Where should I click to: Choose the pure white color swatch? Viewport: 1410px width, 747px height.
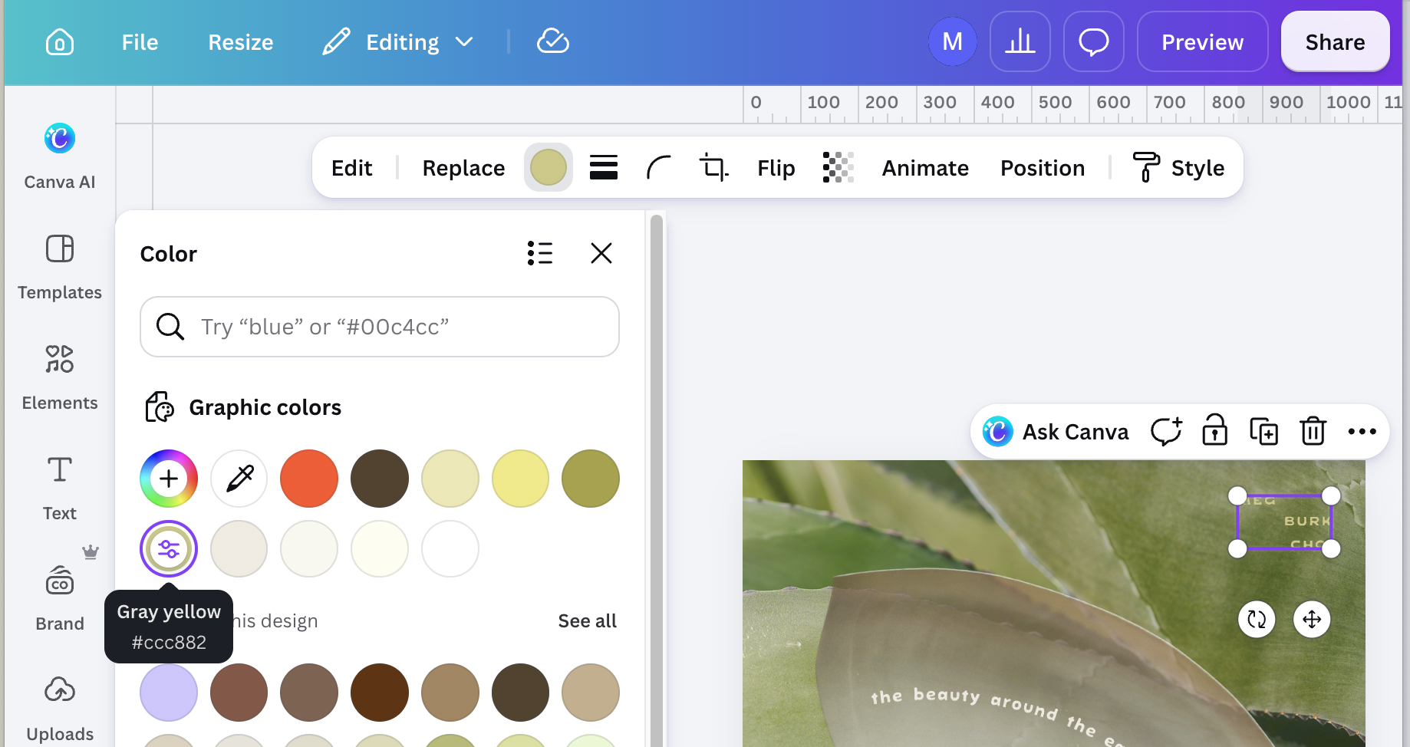(450, 549)
